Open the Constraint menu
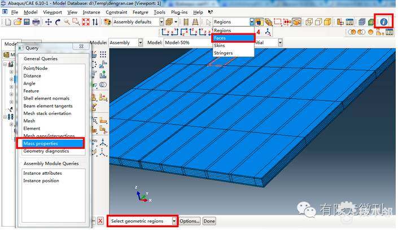Viewport: 398px width, 230px height. click(x=117, y=12)
